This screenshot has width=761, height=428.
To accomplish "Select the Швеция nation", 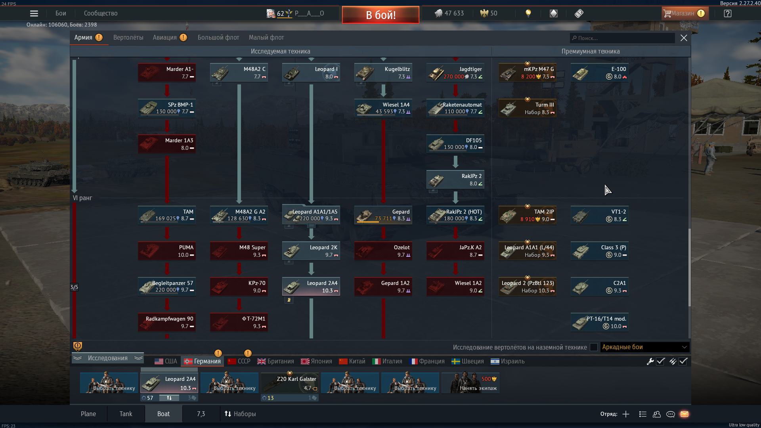I will pos(468,361).
